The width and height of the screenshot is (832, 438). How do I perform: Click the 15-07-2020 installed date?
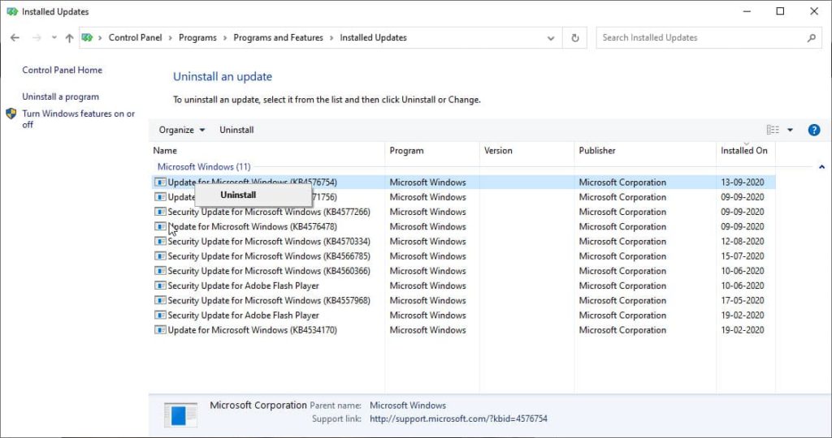[x=743, y=256]
